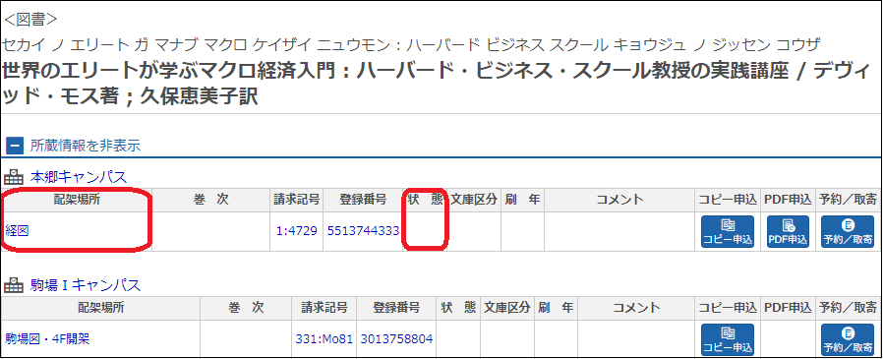Click the 文庫区分 header in the 本郷 table
This screenshot has width=884, height=359.
coord(474,200)
